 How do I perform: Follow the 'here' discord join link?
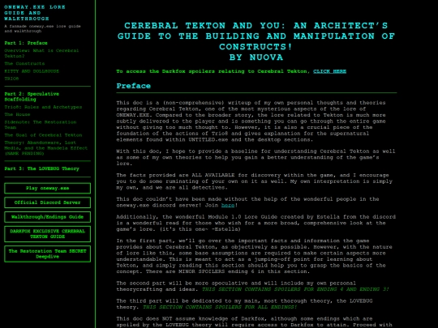tap(228, 205)
